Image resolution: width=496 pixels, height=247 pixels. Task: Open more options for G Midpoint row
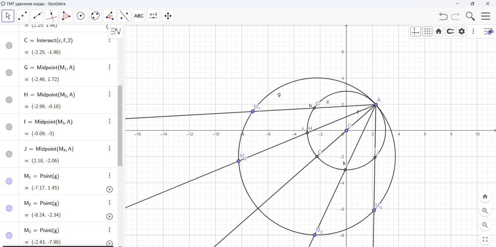(110, 67)
